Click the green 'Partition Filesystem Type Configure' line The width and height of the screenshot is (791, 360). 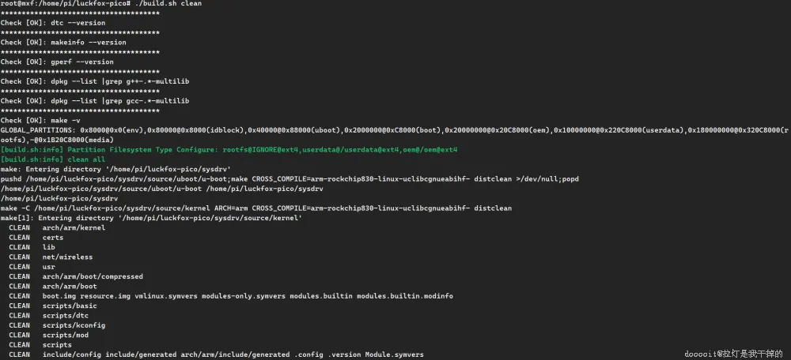click(229, 149)
